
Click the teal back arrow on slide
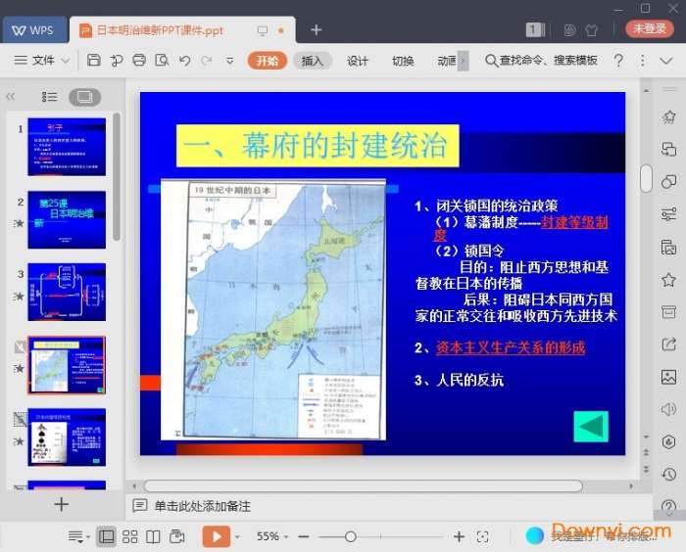(591, 427)
